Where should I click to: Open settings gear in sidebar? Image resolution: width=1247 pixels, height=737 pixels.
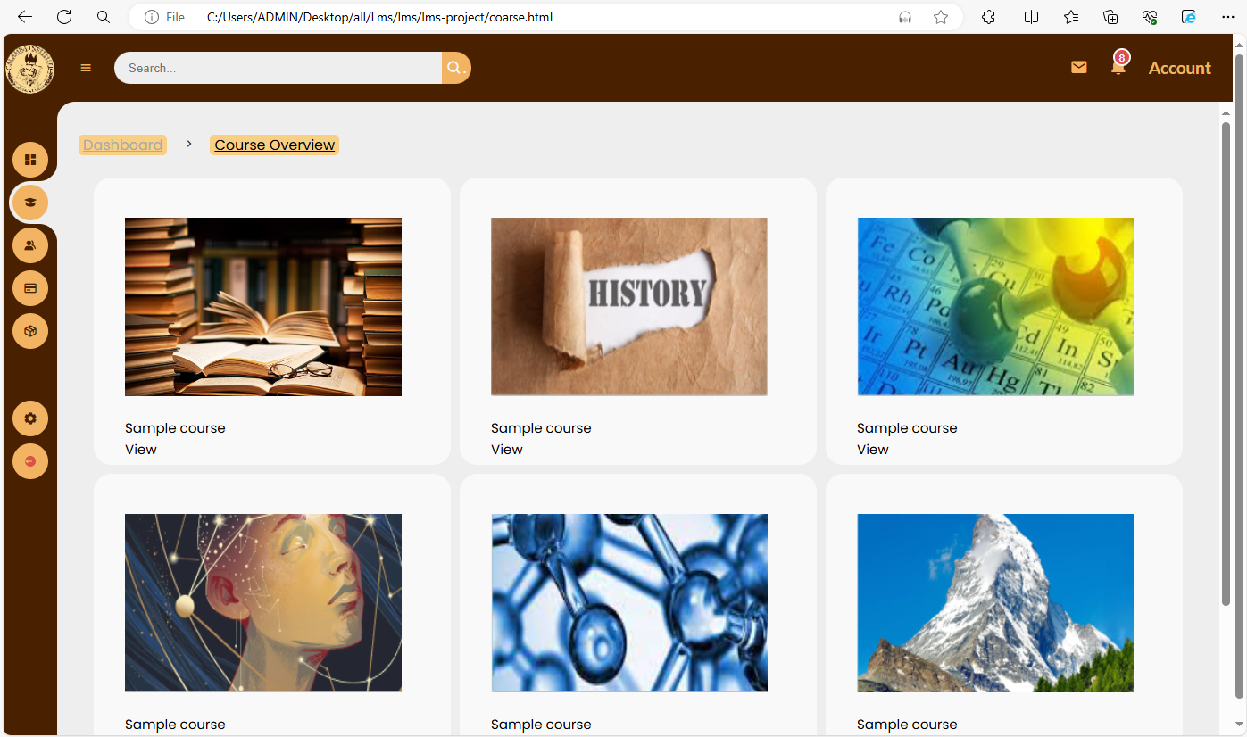(30, 418)
